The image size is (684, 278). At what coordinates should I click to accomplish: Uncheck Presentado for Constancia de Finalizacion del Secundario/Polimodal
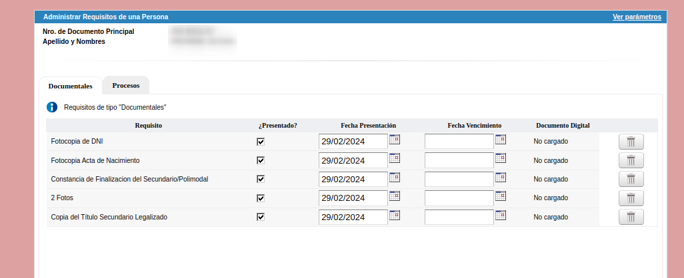click(x=261, y=180)
